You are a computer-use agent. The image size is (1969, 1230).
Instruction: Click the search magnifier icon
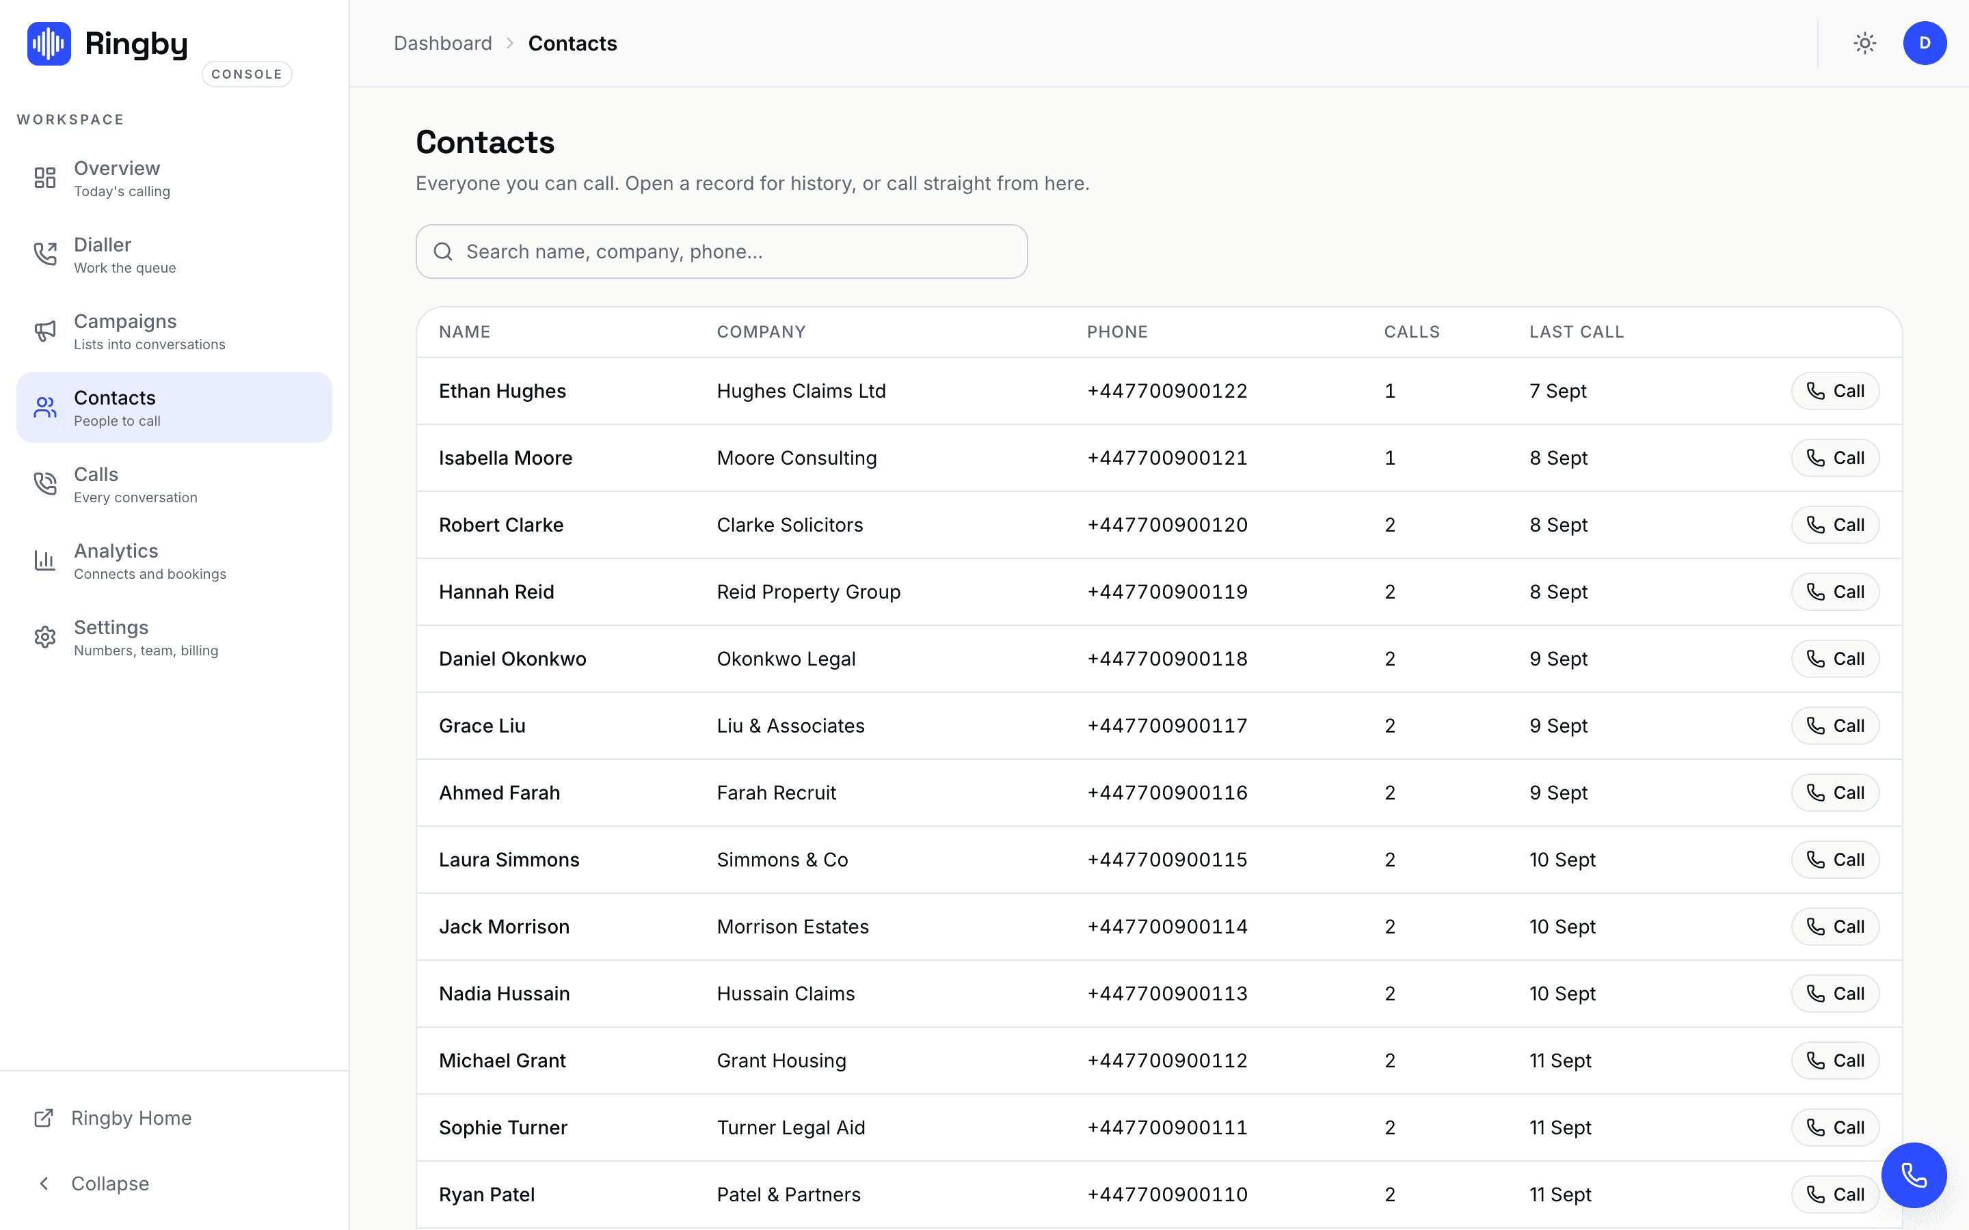(442, 251)
